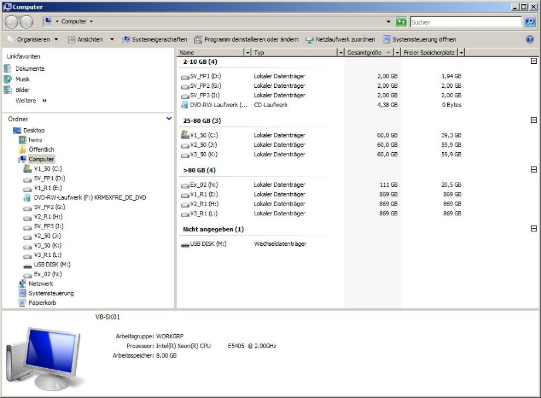541x398 pixels.
Task: Select the USB DISK (M:) in file list
Action: [x=207, y=244]
